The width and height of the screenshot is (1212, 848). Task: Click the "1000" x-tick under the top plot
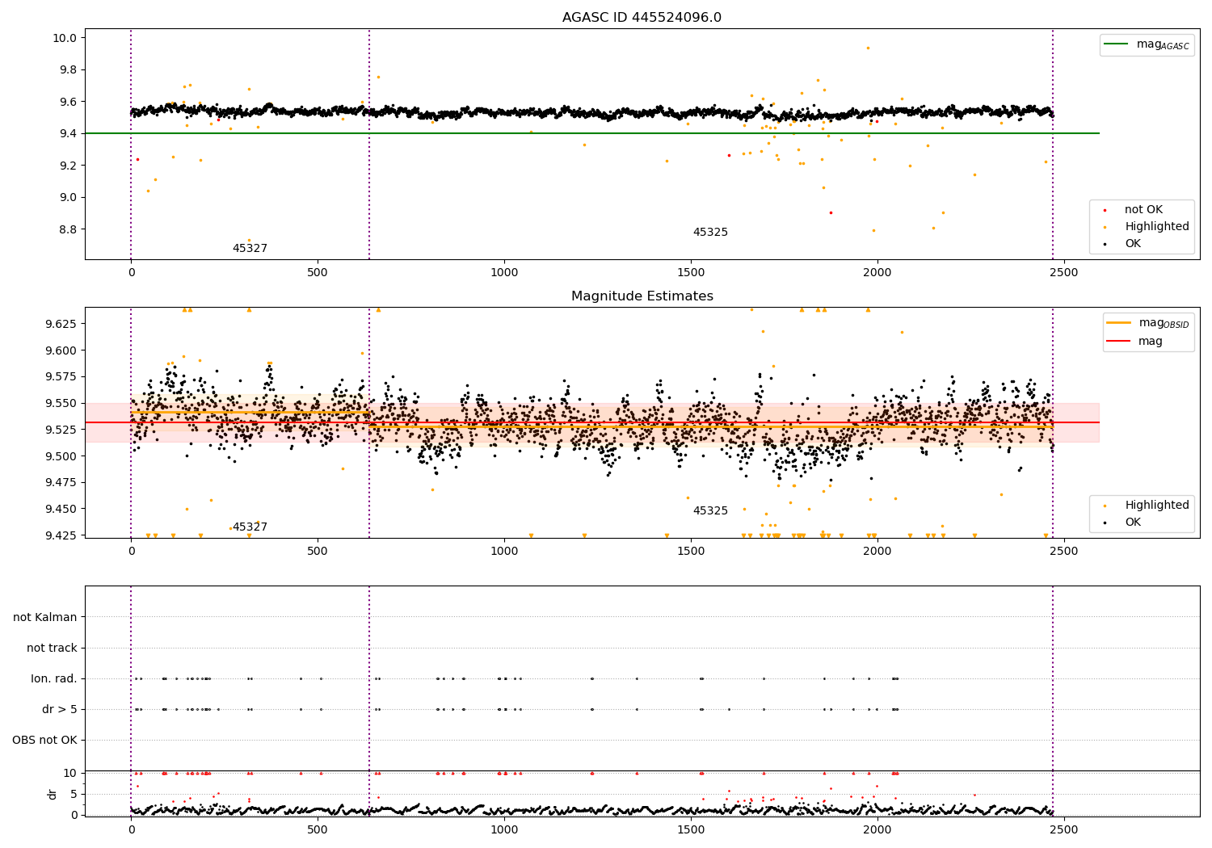tap(504, 273)
